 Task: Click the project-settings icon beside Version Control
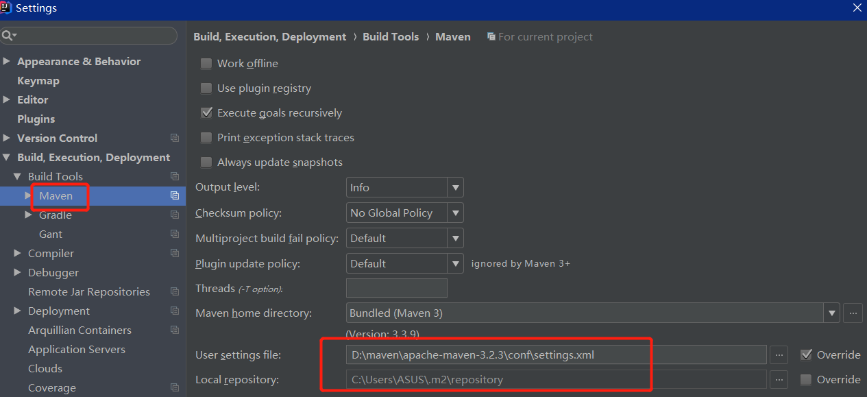point(173,138)
